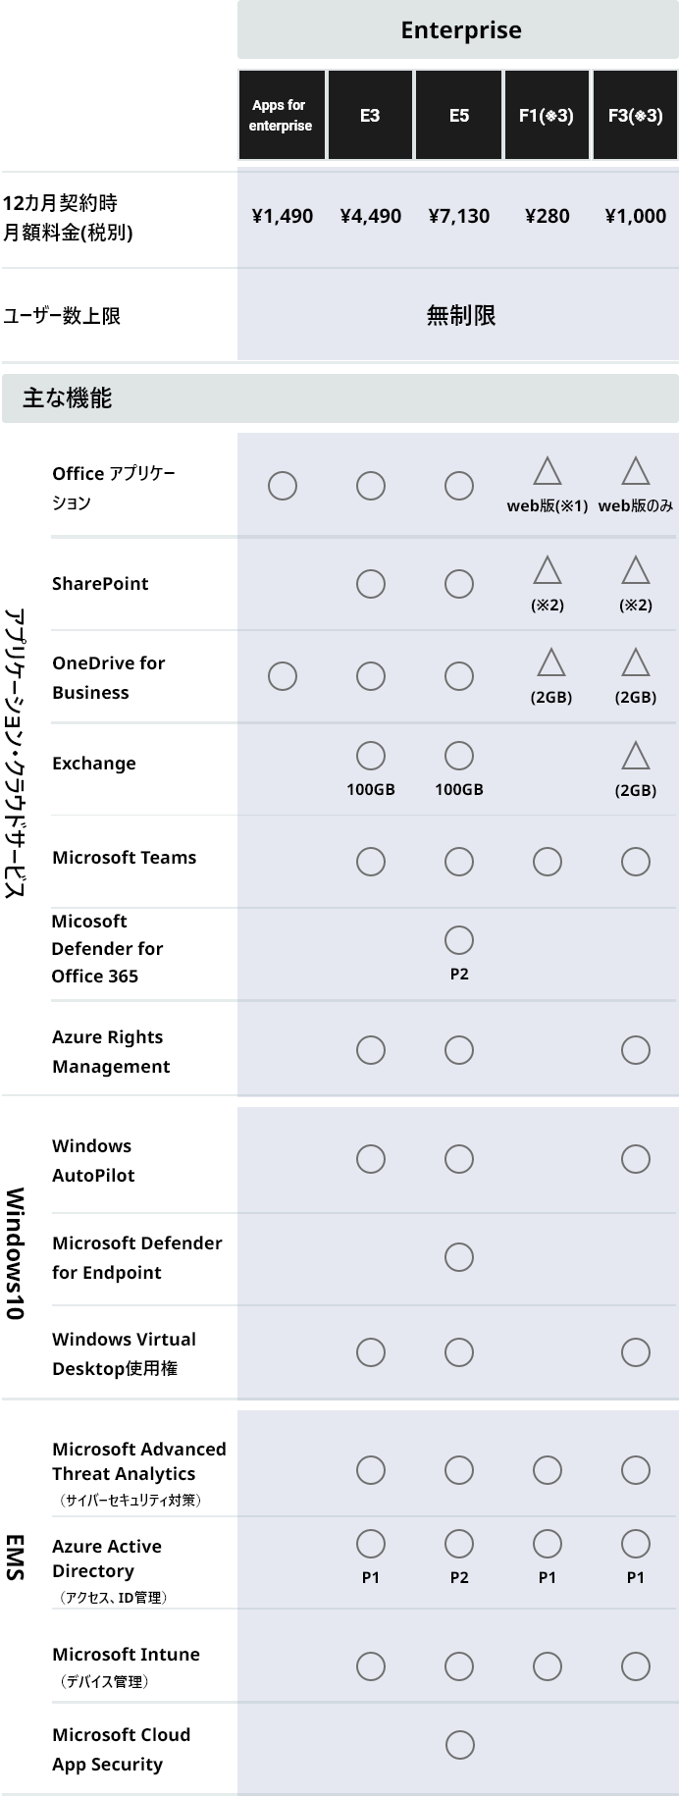
Task: Click the Azure Active Directory P2 circle
Action: coord(459,1544)
